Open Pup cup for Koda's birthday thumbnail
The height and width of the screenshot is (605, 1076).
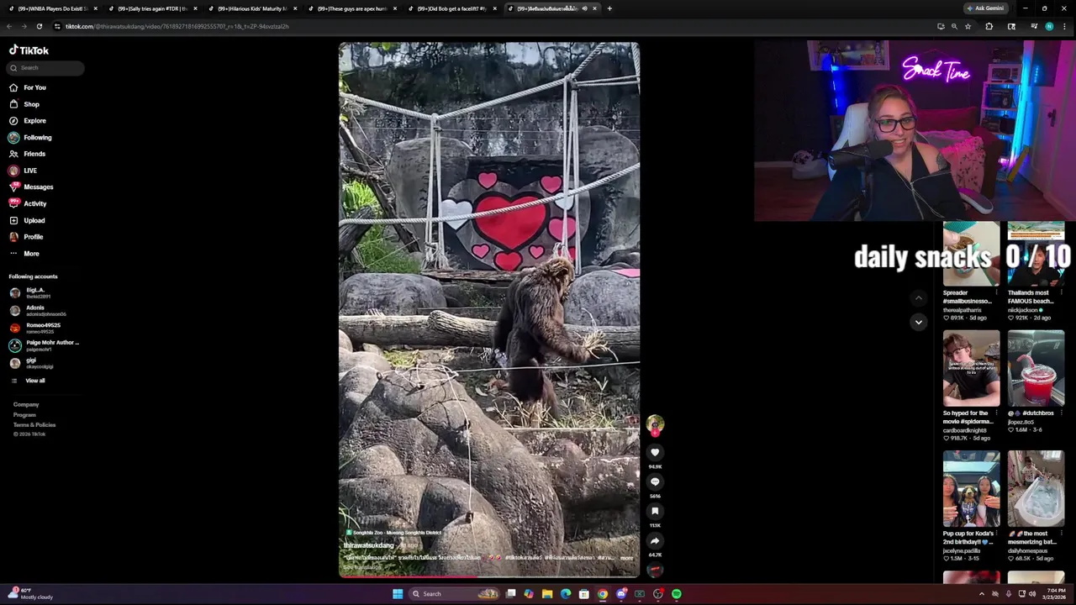pyautogui.click(x=971, y=489)
